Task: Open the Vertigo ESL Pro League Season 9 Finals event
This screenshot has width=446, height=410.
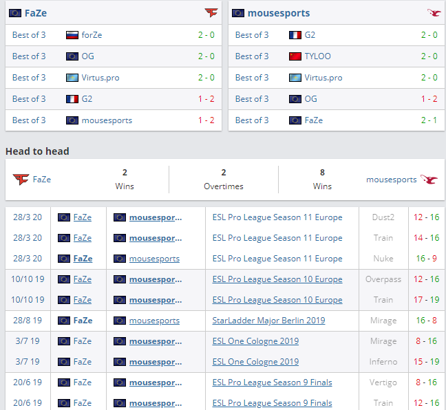Action: [272, 382]
